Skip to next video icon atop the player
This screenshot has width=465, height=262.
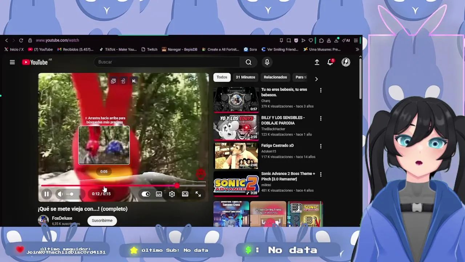tap(133, 81)
